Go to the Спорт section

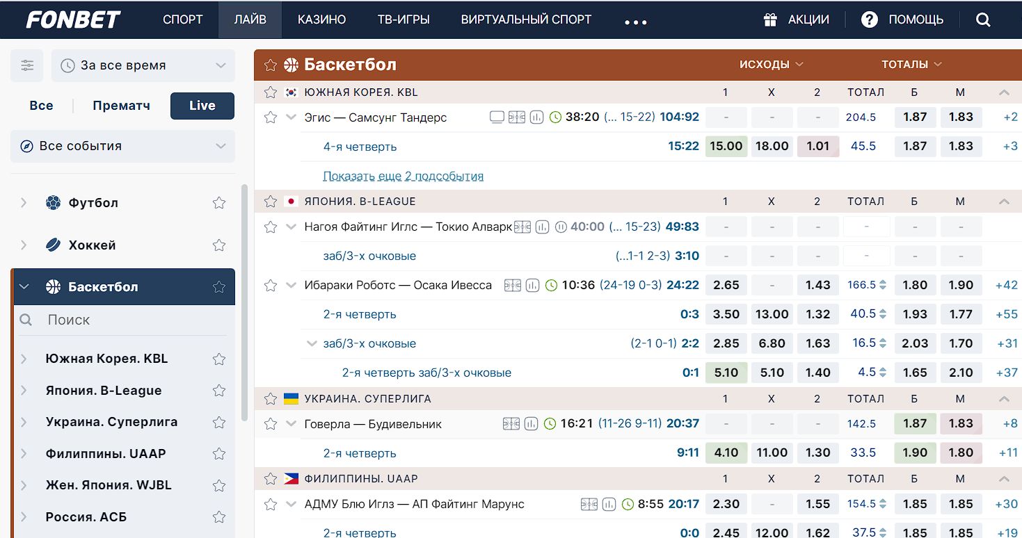(x=183, y=19)
